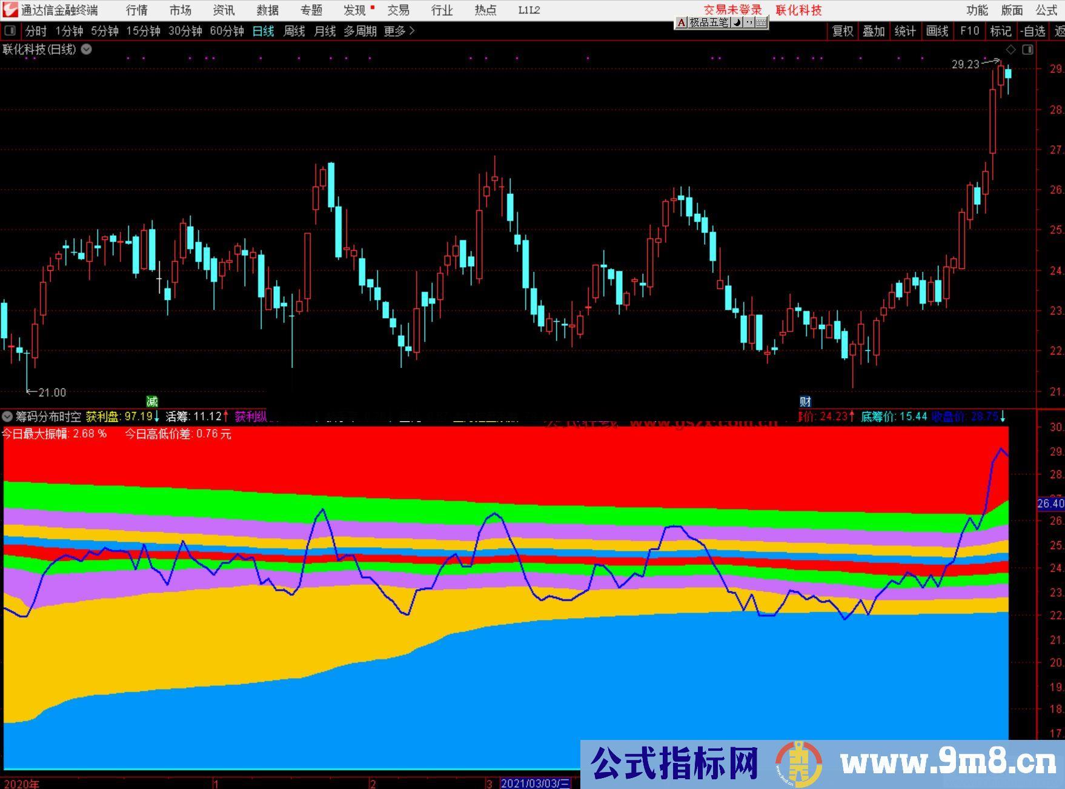
Task: Click the 交易未登录 login link
Action: pos(732,10)
